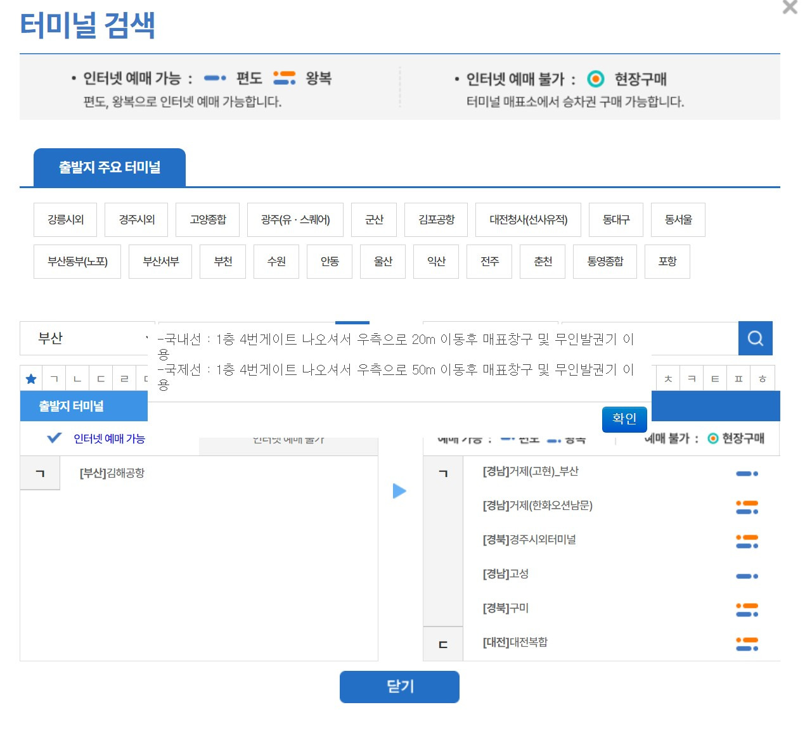
Task: Select destination [대전]대전복합
Action: point(515,642)
